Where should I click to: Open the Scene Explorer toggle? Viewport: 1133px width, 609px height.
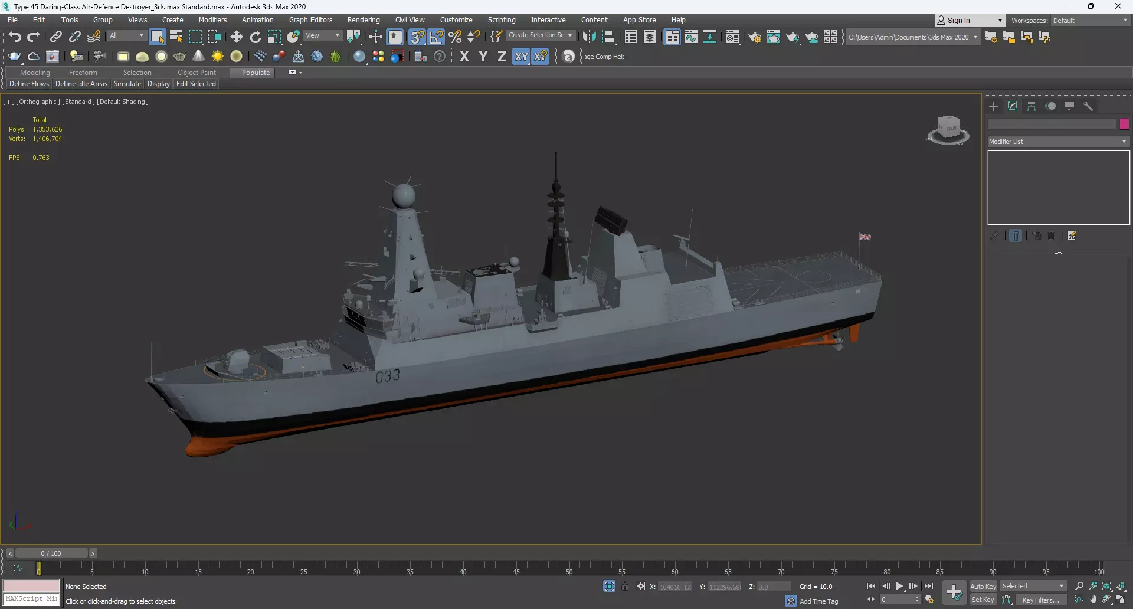pyautogui.click(x=631, y=37)
